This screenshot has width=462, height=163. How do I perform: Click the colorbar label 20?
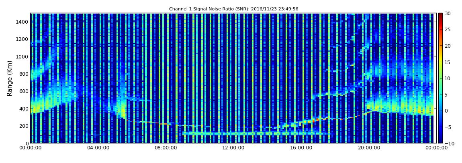[448, 46]
